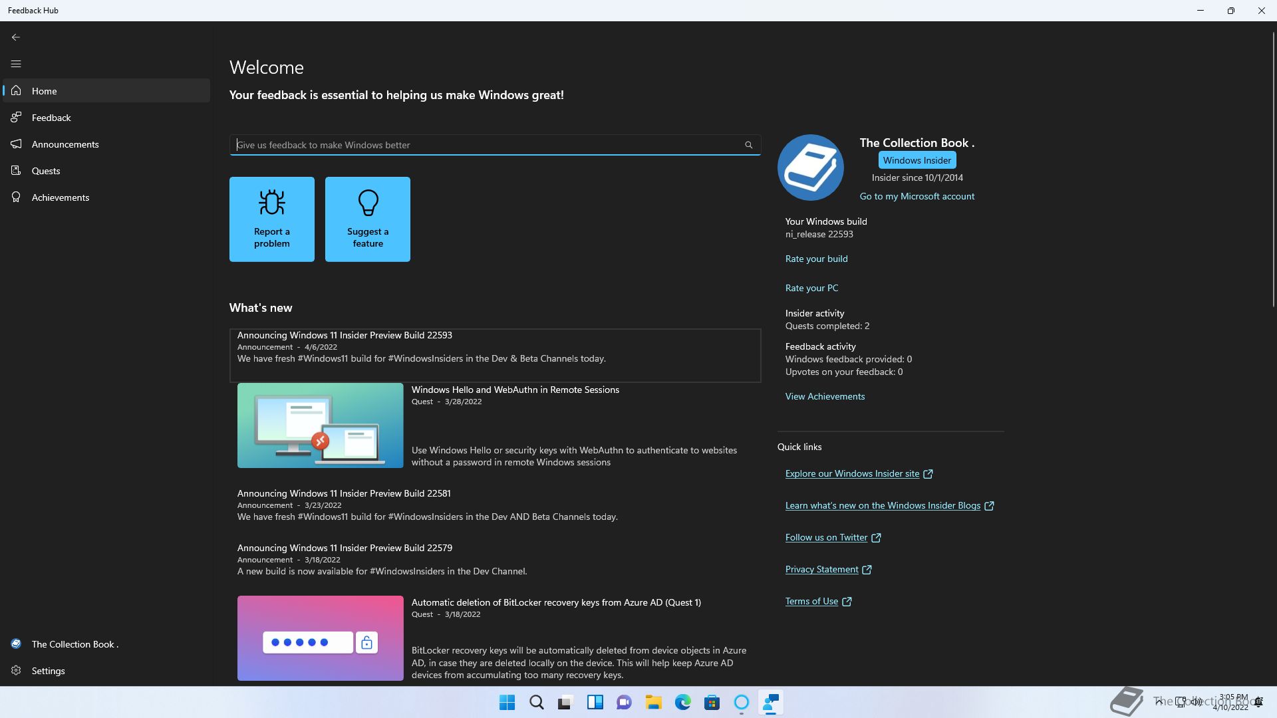1277x718 pixels.
Task: Open Go to my Microsoft account link
Action: [x=917, y=196]
